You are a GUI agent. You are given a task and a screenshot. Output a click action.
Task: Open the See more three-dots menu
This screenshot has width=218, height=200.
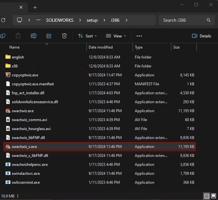139,36
